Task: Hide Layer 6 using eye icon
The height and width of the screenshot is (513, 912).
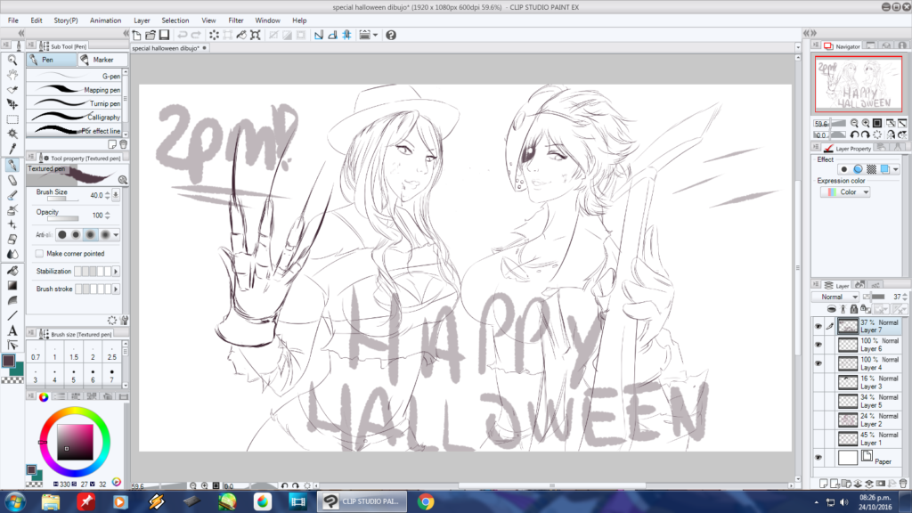Action: 818,346
